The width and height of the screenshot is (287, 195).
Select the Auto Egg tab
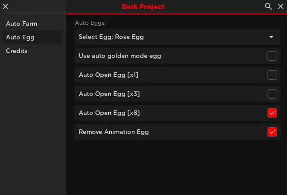[20, 37]
